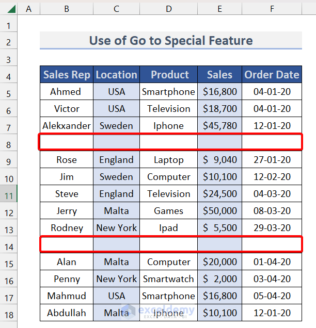Click the blank Location cell in row 8
Viewport: 316px width, 328px height.
pos(116,142)
